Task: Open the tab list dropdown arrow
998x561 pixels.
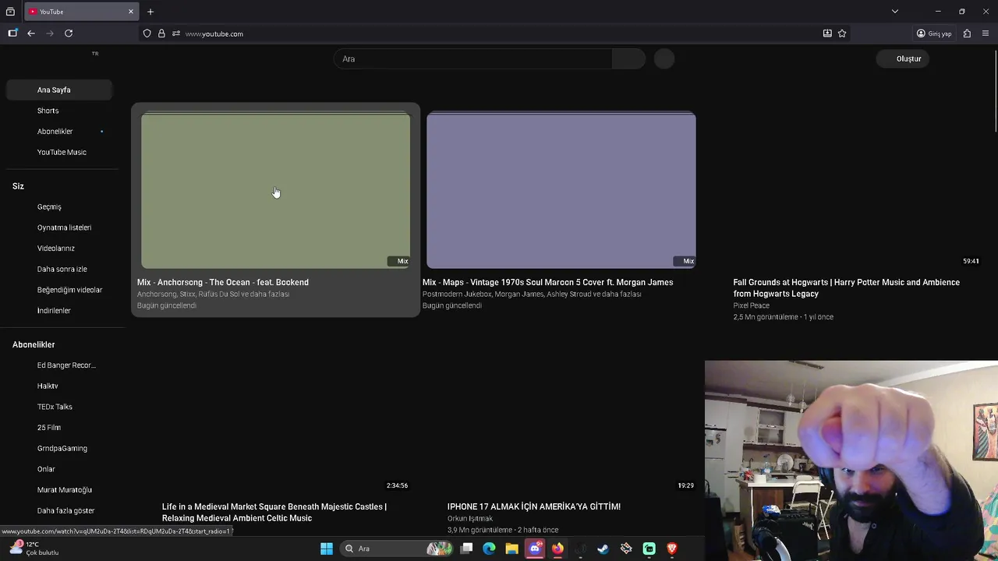Action: (x=895, y=12)
